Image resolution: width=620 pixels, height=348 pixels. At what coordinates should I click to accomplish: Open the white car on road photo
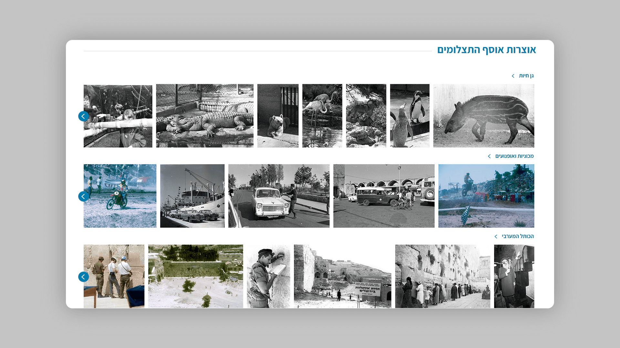[x=279, y=196]
